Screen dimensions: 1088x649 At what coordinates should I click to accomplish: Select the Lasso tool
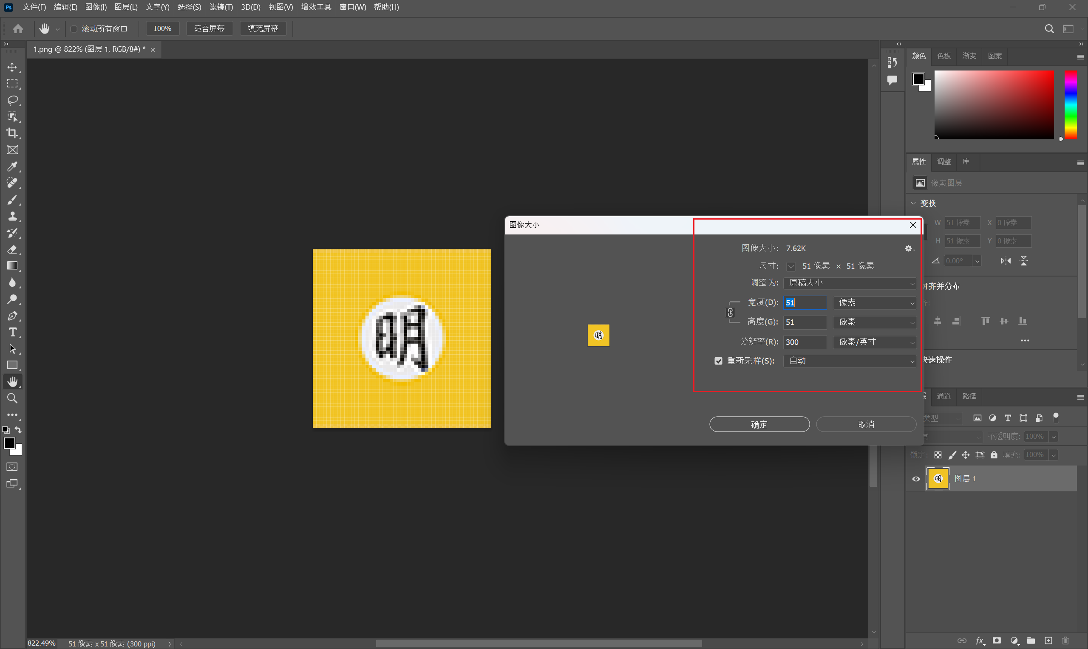pos(12,100)
